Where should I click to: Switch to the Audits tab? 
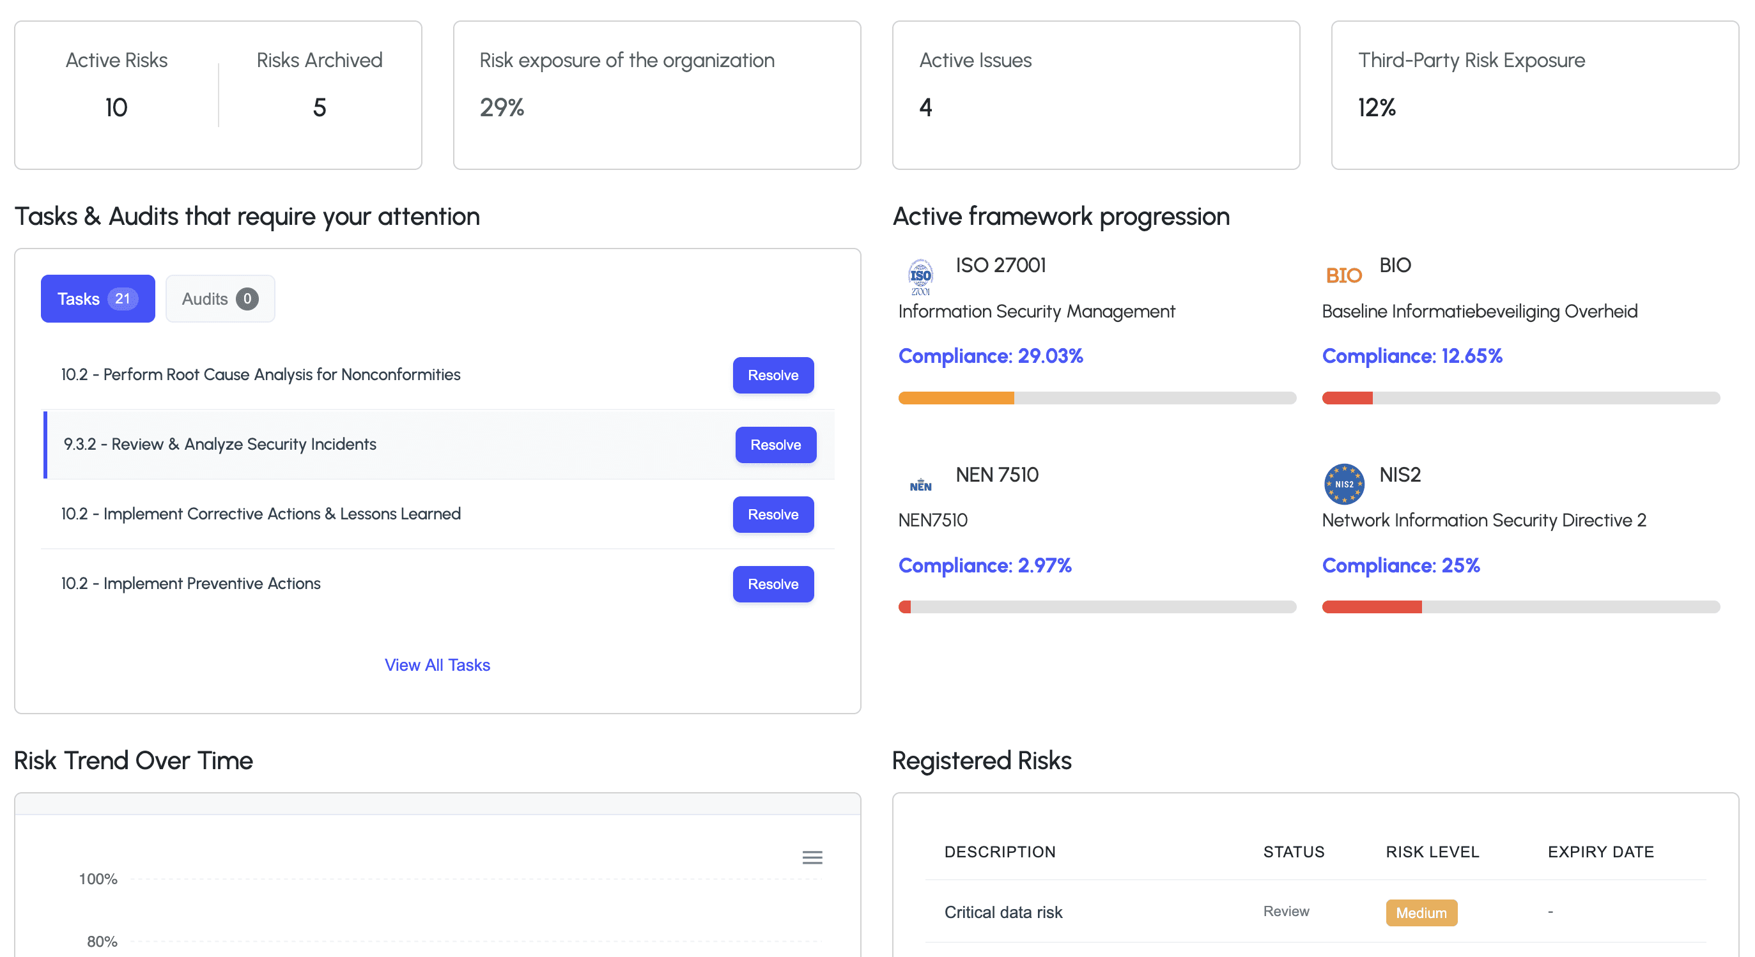205,299
